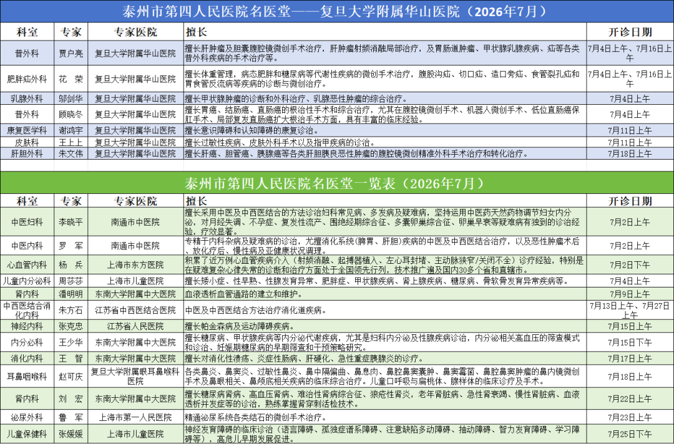Click expert name 赵可庆
Screen dimensions: 674x444
coord(71,377)
